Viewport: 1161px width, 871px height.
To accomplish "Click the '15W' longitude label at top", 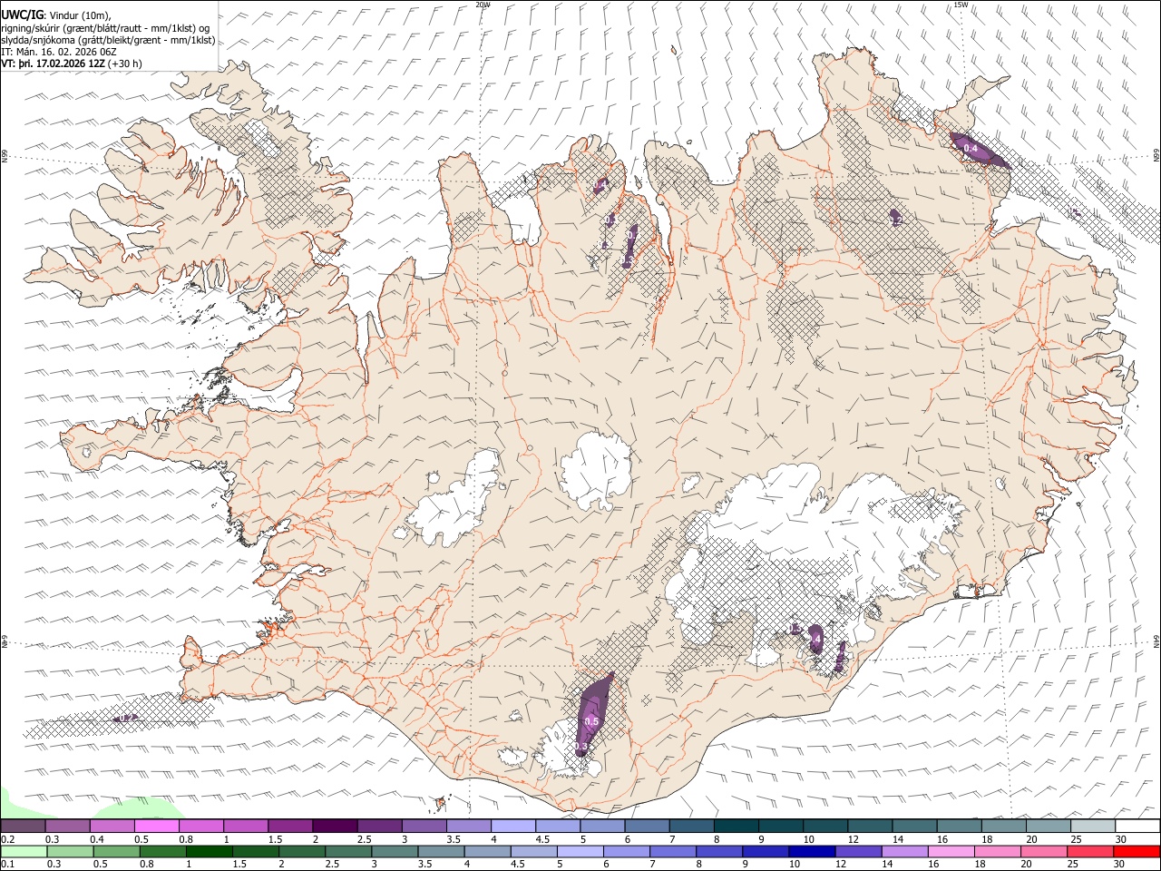I will pyautogui.click(x=961, y=5).
